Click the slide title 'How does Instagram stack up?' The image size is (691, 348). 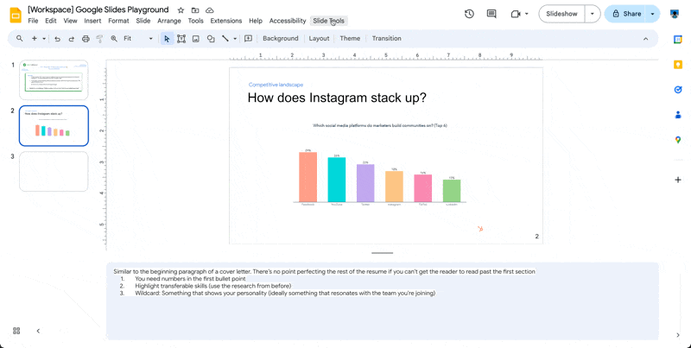(337, 98)
